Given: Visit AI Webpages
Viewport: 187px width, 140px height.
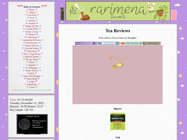Looking at the screenshot, I should pos(32,68).
